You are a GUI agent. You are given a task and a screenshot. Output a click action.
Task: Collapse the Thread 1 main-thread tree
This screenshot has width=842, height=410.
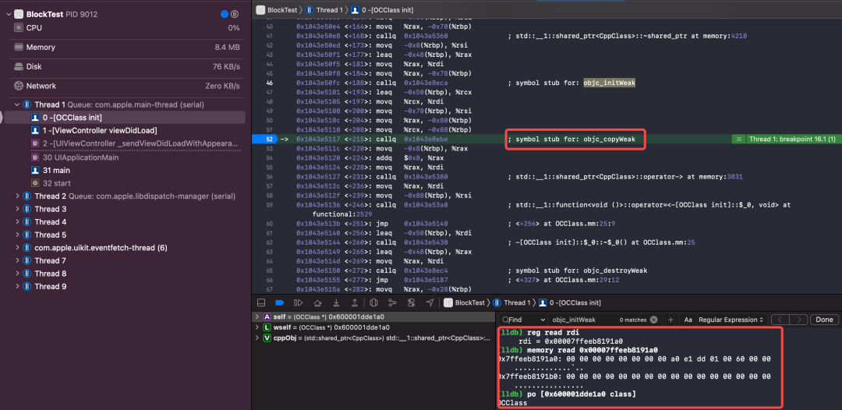coord(18,104)
